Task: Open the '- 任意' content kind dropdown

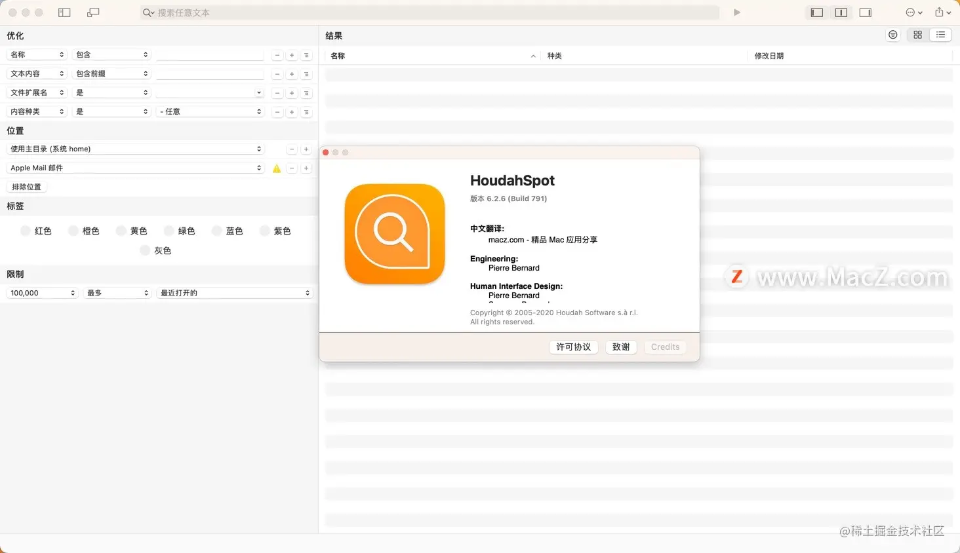Action: tap(210, 111)
